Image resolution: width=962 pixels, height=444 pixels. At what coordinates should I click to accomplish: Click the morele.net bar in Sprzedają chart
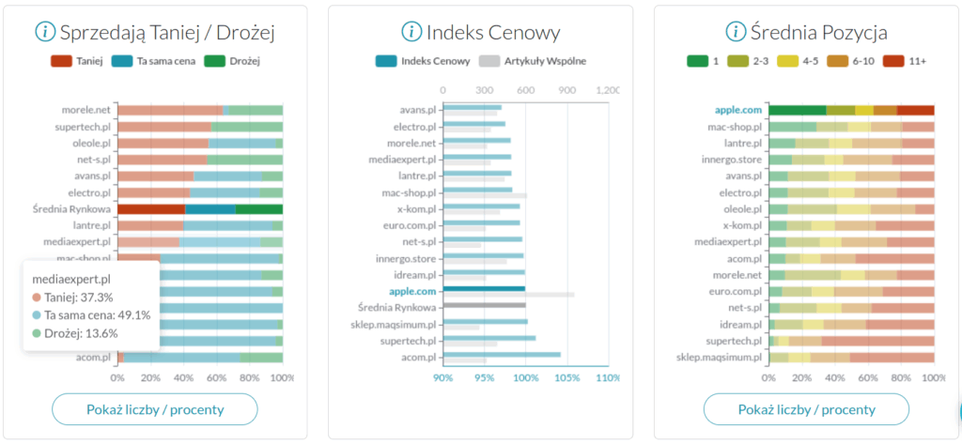coord(200,111)
